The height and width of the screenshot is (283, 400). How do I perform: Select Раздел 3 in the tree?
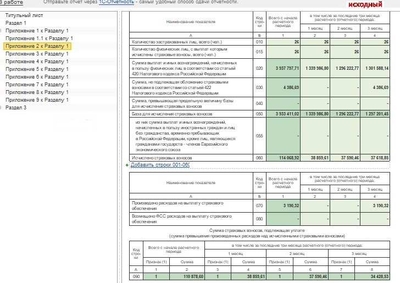(x=16, y=108)
